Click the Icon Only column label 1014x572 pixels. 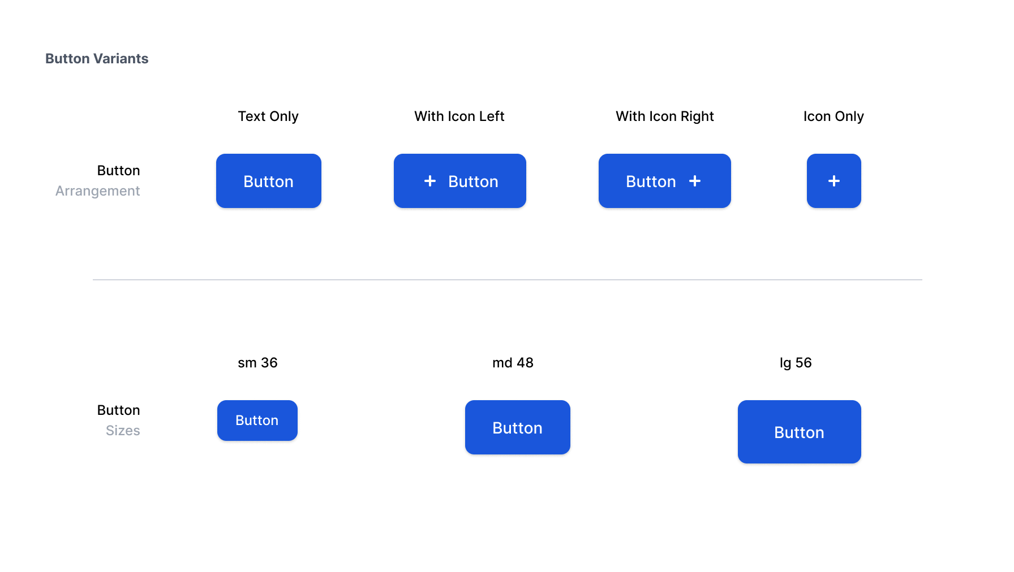coord(833,116)
